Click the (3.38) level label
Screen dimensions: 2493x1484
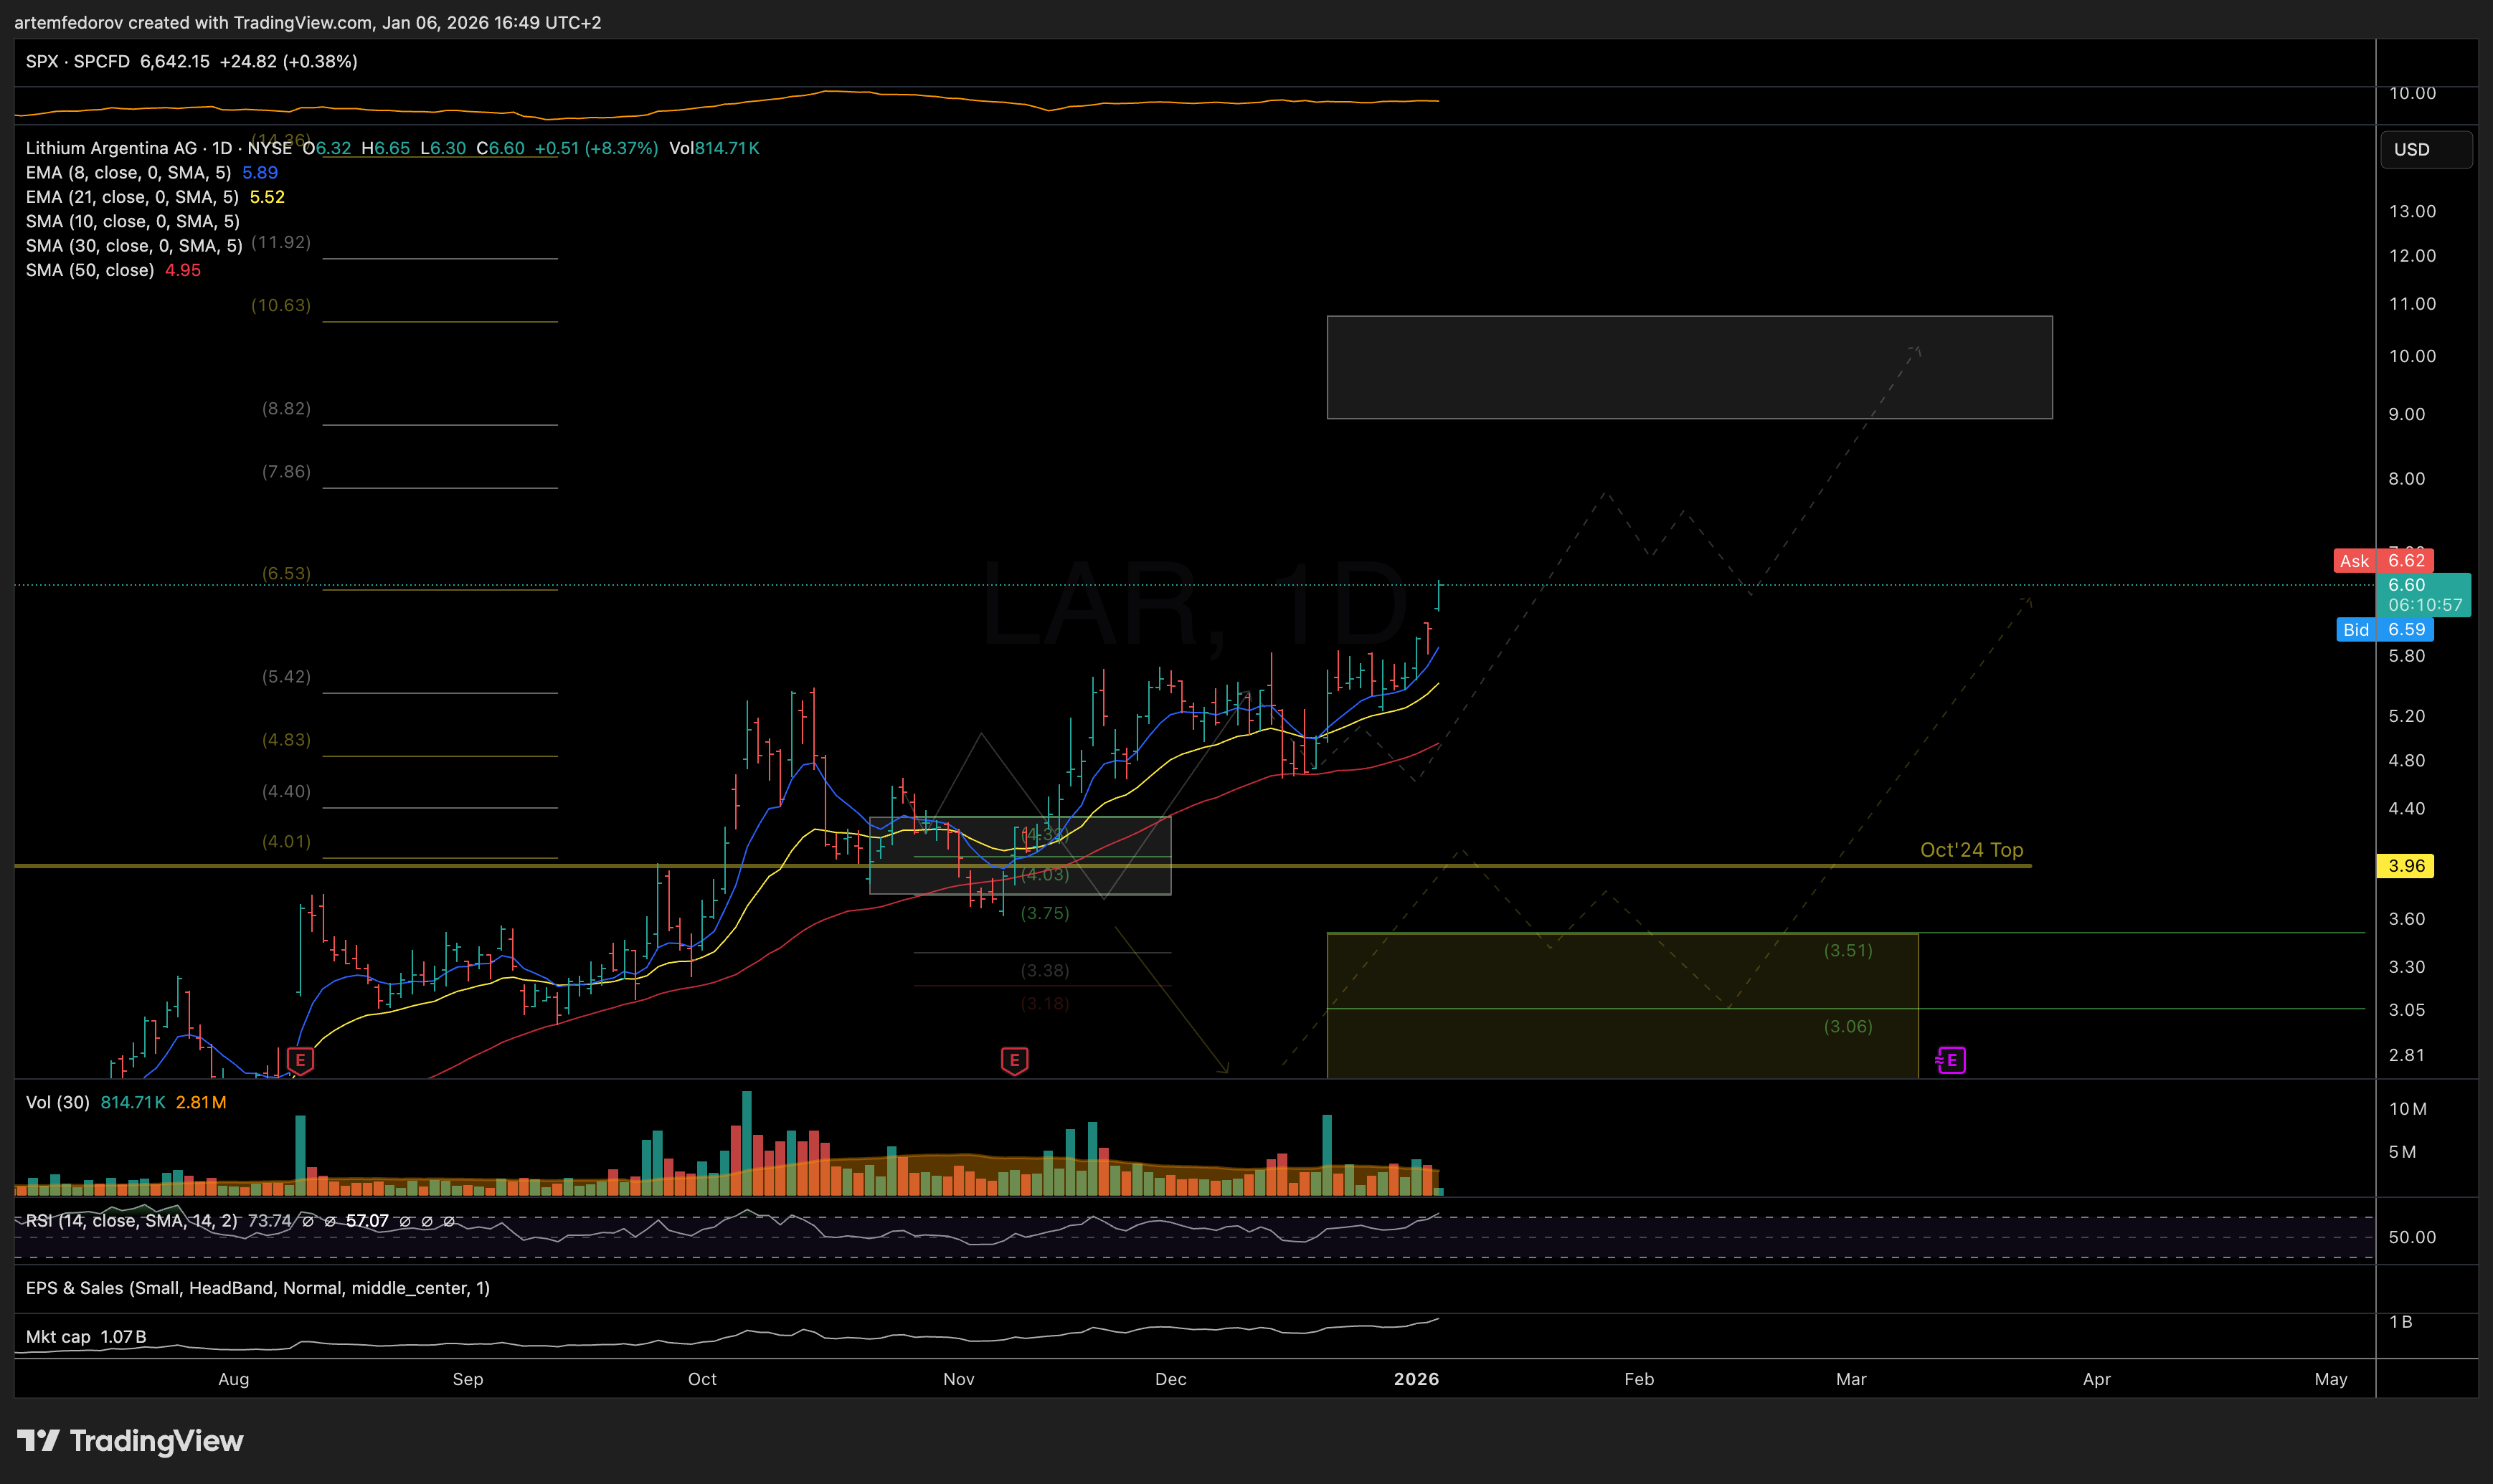click(x=1044, y=970)
